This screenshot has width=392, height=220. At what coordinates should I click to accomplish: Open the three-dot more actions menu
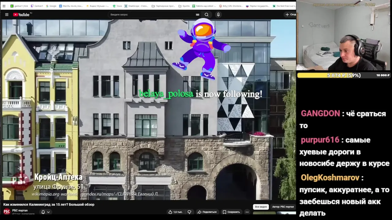tap(247, 212)
